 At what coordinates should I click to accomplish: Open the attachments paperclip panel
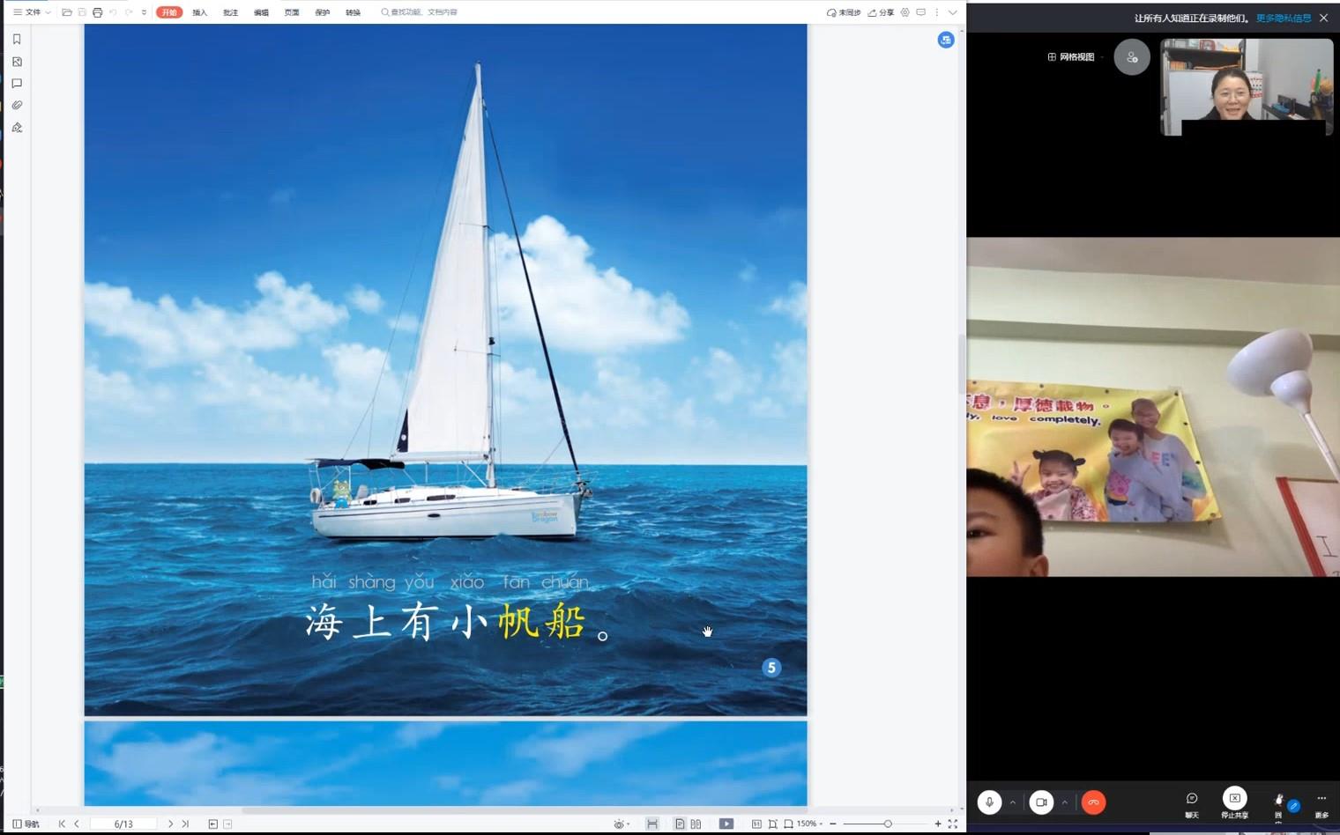17,106
